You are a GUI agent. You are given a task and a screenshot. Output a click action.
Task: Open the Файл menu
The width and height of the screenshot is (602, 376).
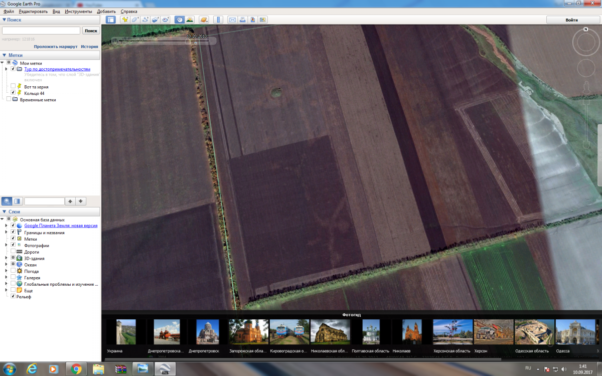9,11
